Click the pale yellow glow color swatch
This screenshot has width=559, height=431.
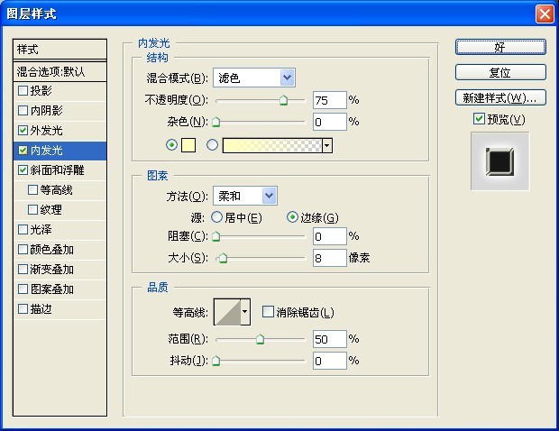188,145
